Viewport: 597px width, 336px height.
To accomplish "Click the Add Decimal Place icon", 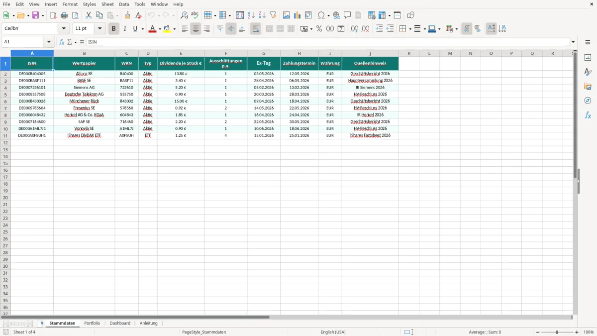I will (x=354, y=29).
